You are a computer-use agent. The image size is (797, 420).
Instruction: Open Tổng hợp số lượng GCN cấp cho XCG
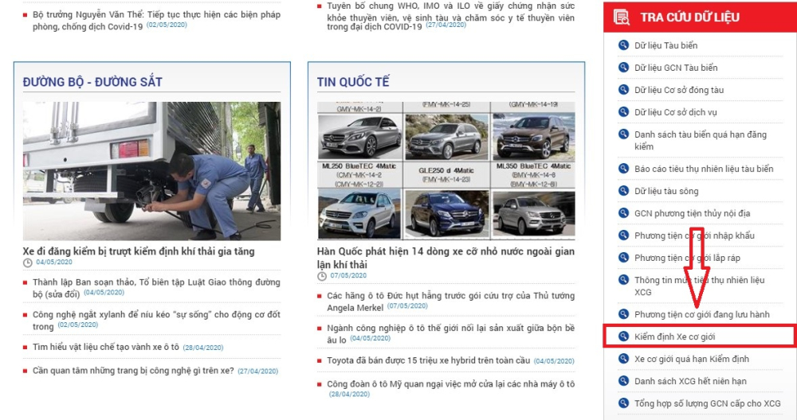708,404
